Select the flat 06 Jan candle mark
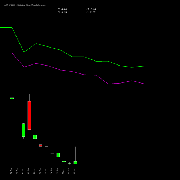Screen dimensions: 180x180 (18, 139)
